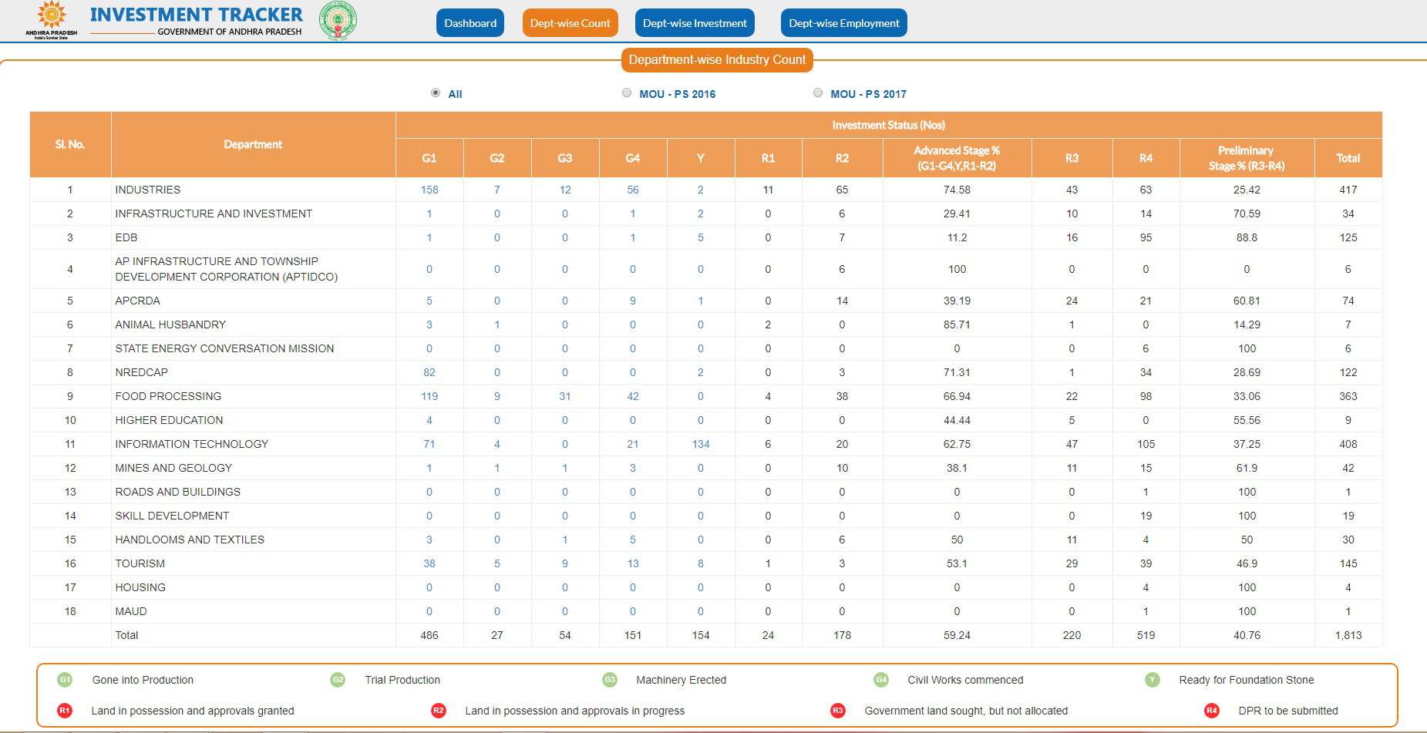
Task: Click Information Technology R4 value 105
Action: click(x=1146, y=444)
